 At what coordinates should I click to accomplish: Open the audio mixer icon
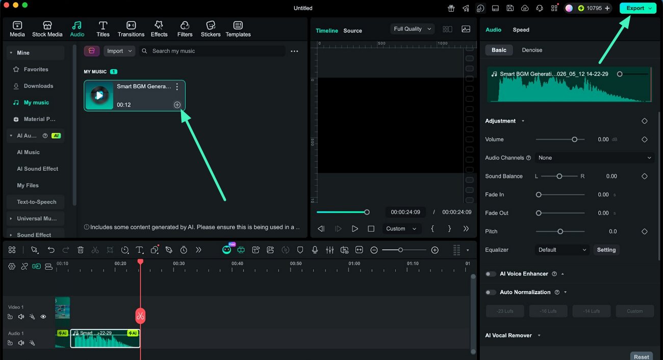[x=329, y=250]
